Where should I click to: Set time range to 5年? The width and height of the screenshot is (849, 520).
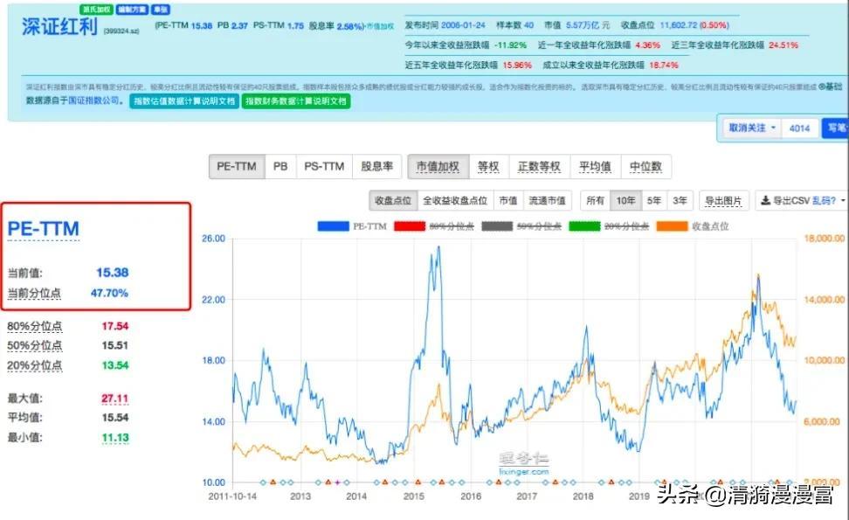[x=653, y=200]
